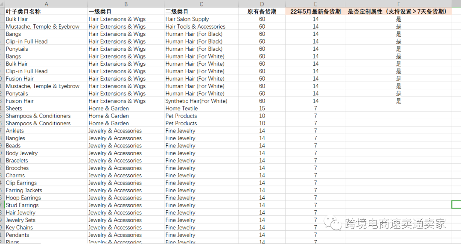Select column E header

pyautogui.click(x=315, y=4)
